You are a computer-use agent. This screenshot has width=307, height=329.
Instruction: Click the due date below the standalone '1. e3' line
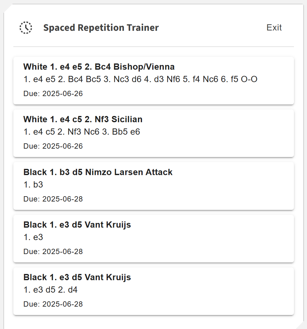[53, 252]
